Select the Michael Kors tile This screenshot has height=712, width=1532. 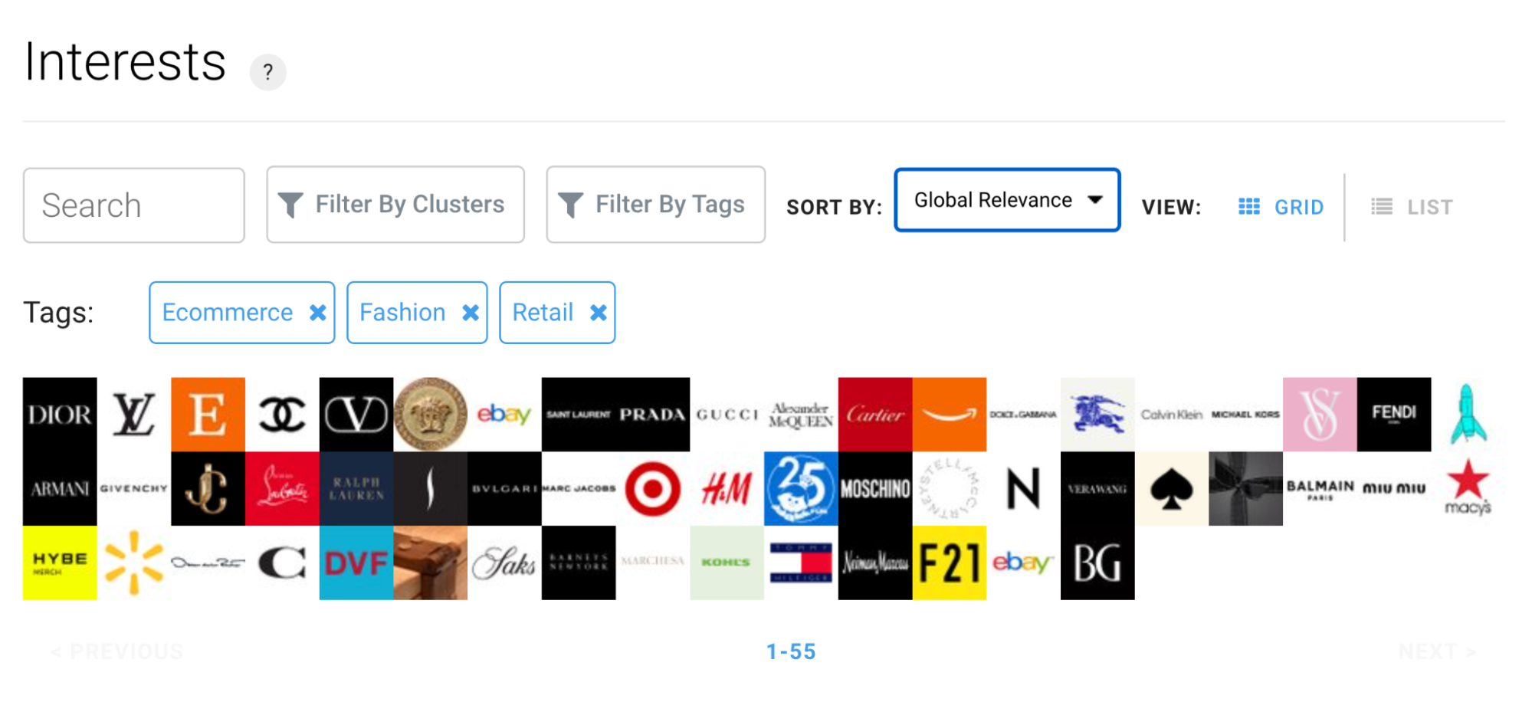pos(1245,414)
